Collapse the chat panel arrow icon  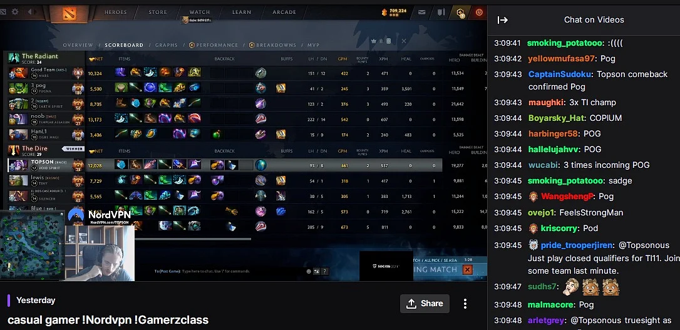pyautogui.click(x=503, y=19)
